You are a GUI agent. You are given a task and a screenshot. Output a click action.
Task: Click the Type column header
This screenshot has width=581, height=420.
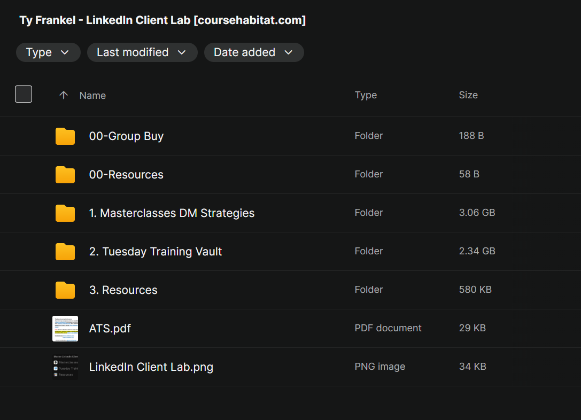[366, 95]
